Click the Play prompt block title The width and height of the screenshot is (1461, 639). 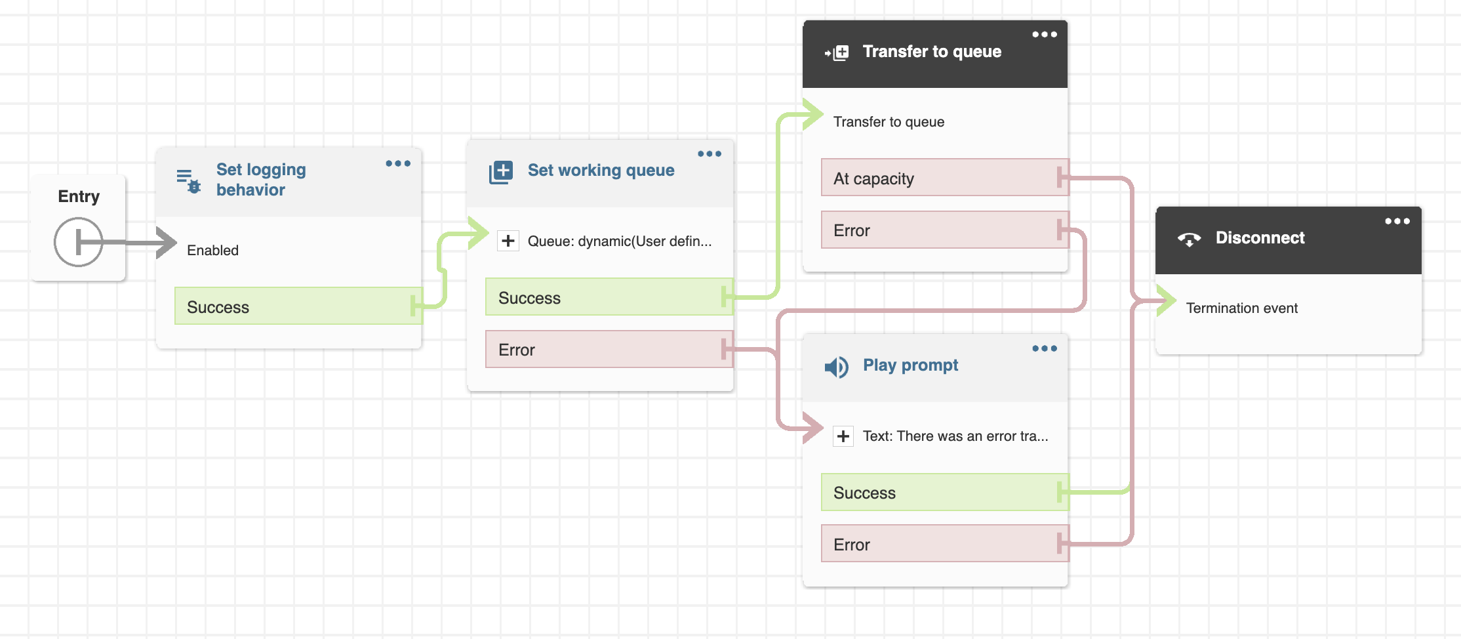coord(910,365)
